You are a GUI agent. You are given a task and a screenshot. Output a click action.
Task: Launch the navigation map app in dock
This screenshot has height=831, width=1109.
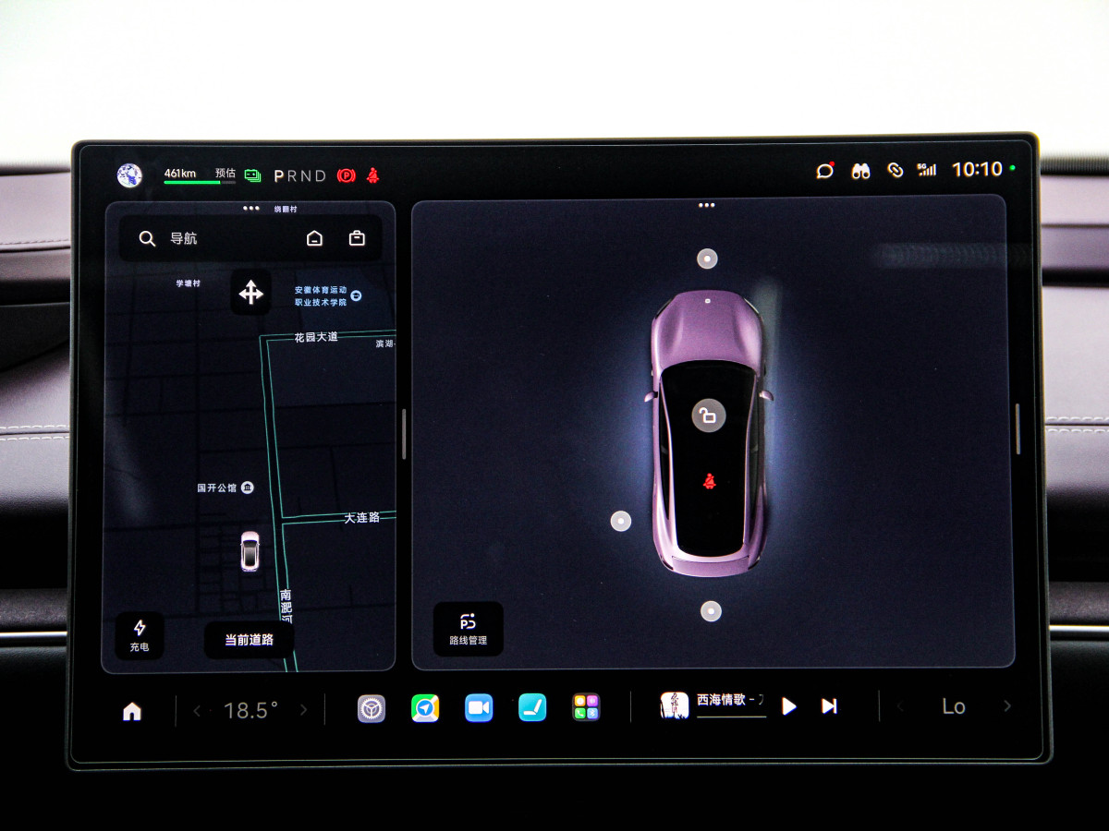425,708
